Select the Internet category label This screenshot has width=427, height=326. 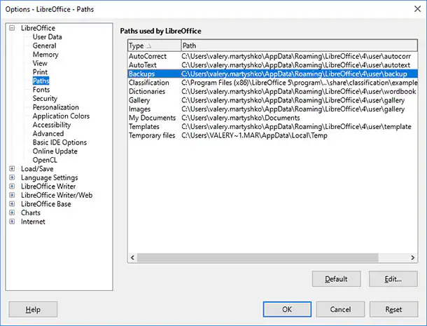pyautogui.click(x=33, y=222)
